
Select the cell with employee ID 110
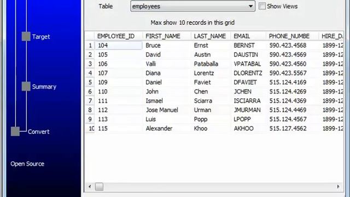coord(119,91)
